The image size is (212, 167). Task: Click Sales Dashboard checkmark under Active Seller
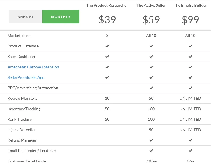pyautogui.click(x=151, y=57)
